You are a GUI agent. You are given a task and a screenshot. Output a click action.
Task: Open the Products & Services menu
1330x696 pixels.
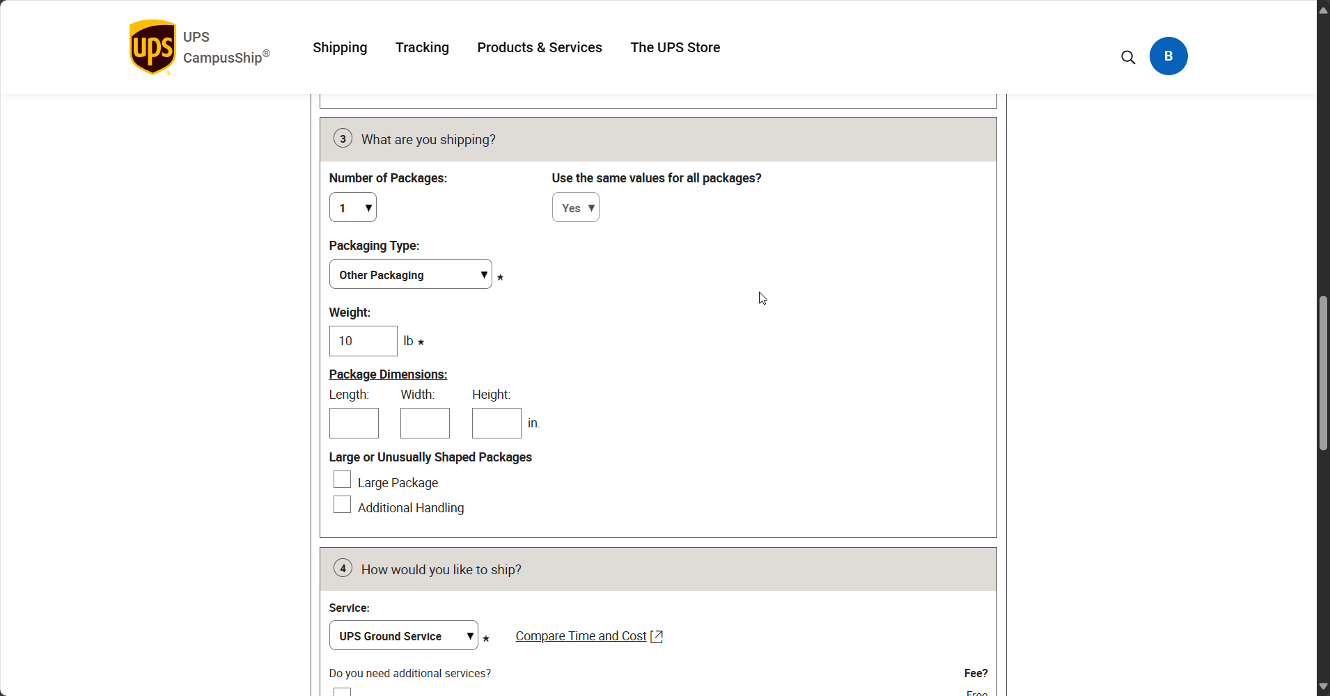click(x=540, y=47)
